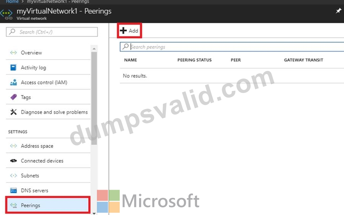The width and height of the screenshot is (344, 215).
Task: Sort by the GATEWAY TRANSIT column header
Action: (304, 60)
